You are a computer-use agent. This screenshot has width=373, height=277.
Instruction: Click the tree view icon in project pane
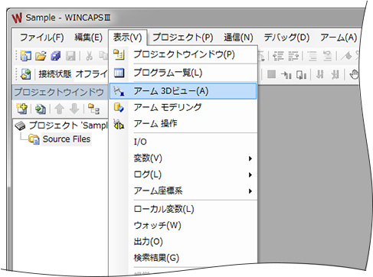pyautogui.click(x=93, y=109)
